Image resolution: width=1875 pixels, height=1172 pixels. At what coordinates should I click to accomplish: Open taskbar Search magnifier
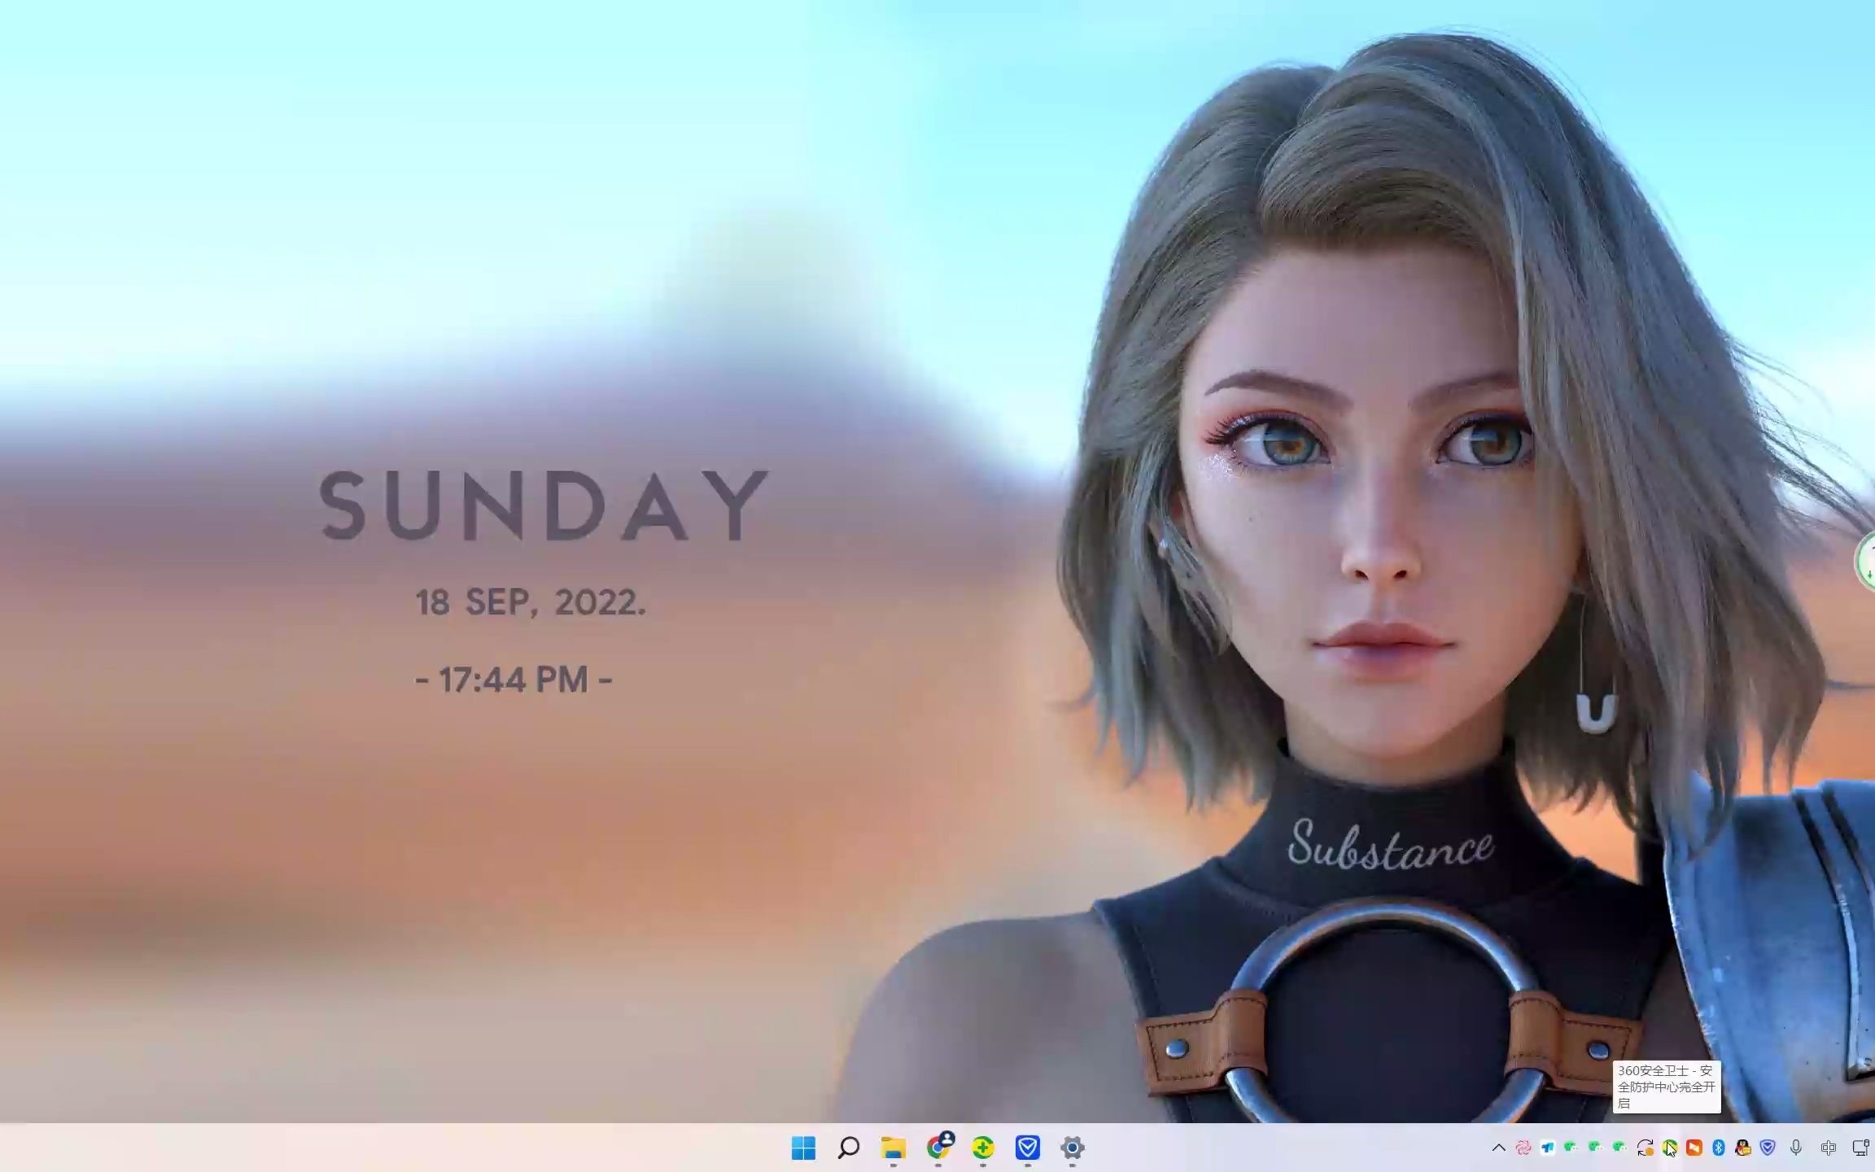[x=848, y=1148]
